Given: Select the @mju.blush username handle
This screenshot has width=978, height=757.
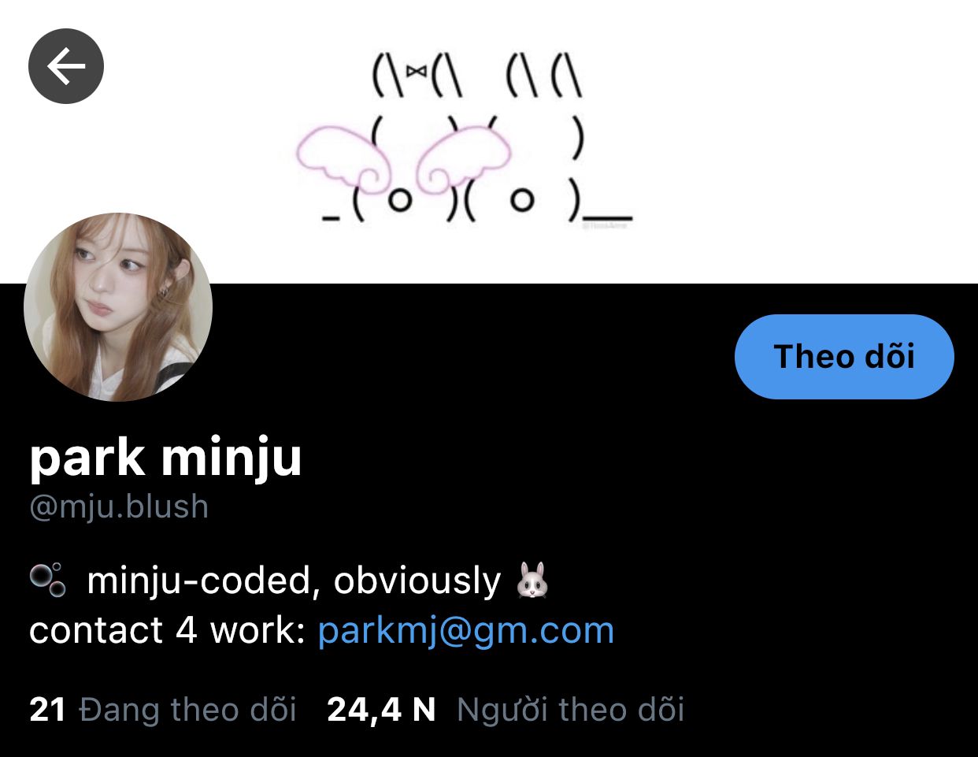Looking at the screenshot, I should coord(119,507).
